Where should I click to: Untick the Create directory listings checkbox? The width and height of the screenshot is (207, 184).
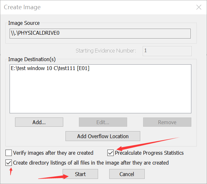pos(9,163)
